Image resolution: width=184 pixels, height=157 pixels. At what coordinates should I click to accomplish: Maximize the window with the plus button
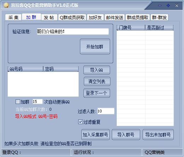click(168, 5)
